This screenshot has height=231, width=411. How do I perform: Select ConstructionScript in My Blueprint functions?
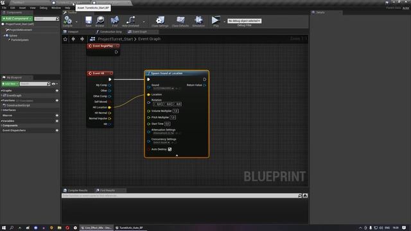tap(19, 105)
